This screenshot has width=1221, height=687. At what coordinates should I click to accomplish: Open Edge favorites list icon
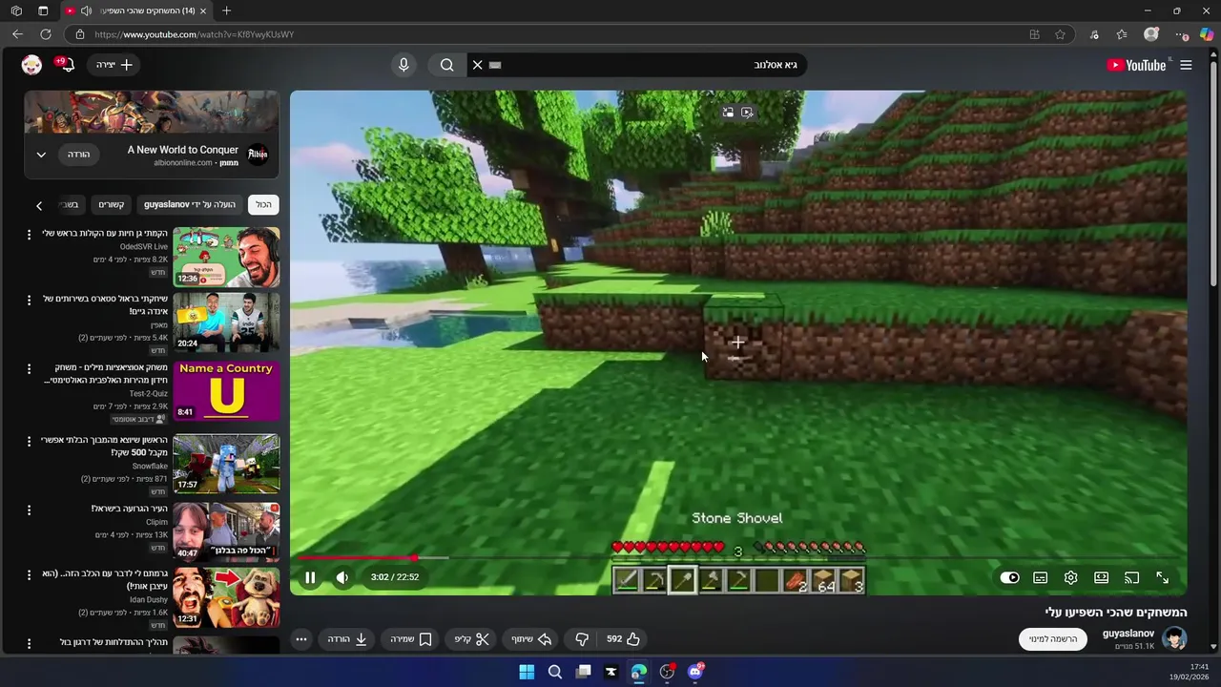pos(1122,34)
